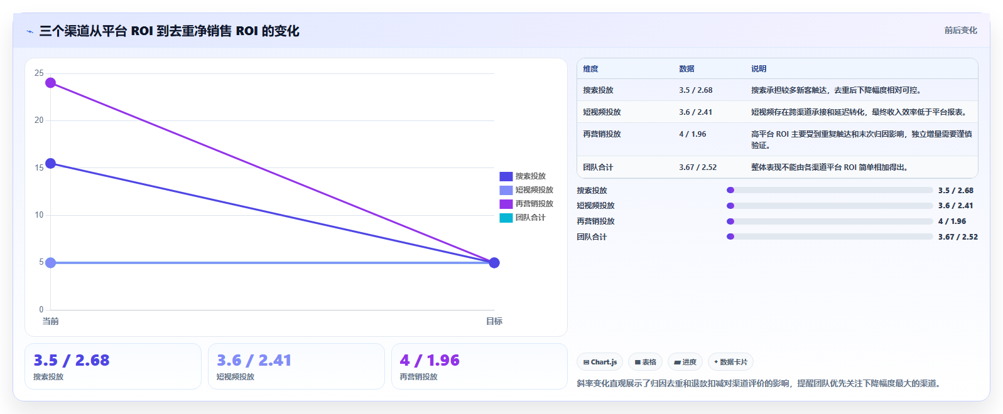The image size is (1003, 414).
Task: Click the 搜索投放 data point near 15
Action: point(51,164)
